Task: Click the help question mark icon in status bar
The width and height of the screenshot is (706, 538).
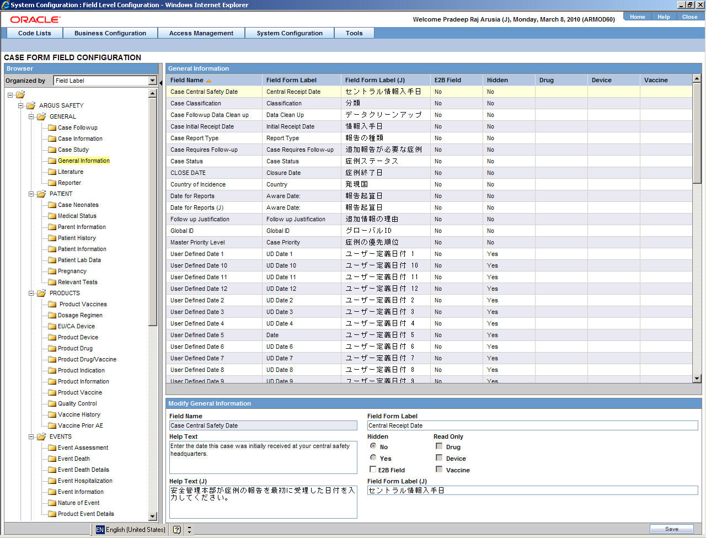Action: coord(176,530)
